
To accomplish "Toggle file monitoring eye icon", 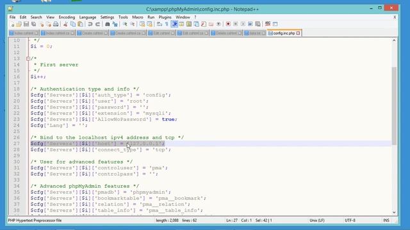I will [x=218, y=24].
